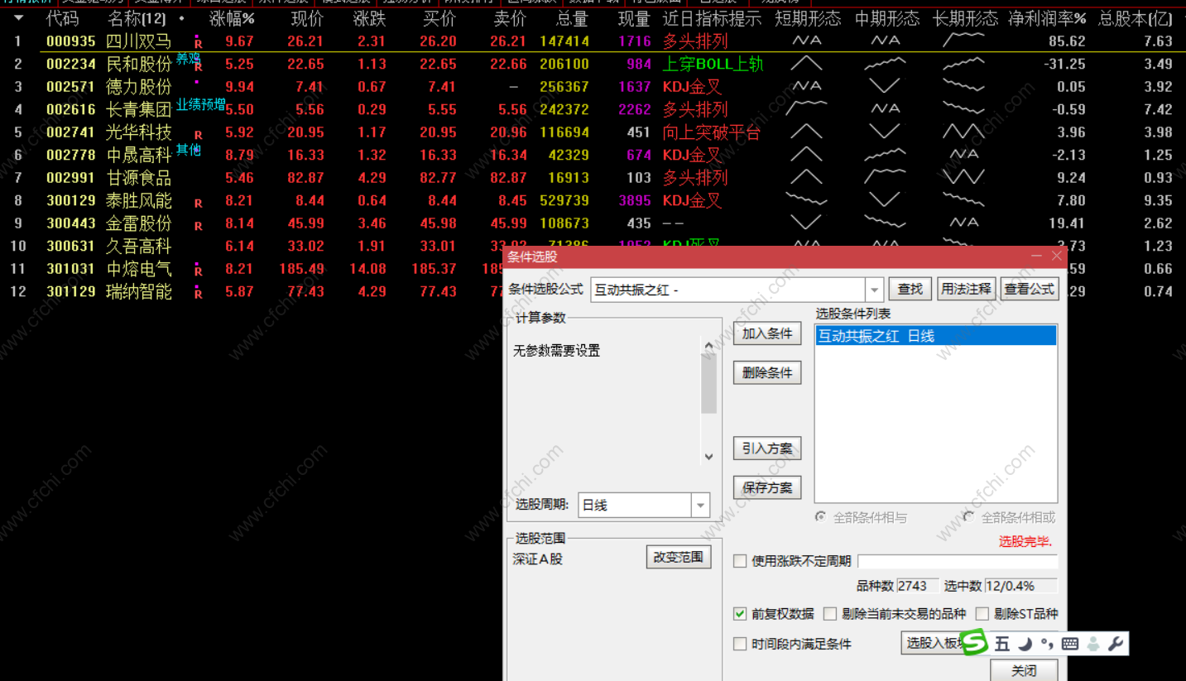
Task: Click the 加入条件 button
Action: pos(767,333)
